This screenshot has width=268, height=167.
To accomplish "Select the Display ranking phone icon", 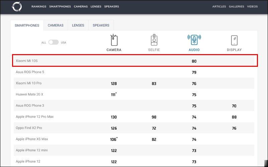I will tap(234, 40).
